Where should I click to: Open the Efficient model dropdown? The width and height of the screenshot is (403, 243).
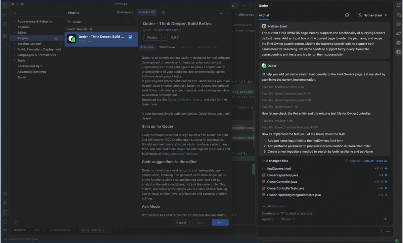click(x=288, y=219)
